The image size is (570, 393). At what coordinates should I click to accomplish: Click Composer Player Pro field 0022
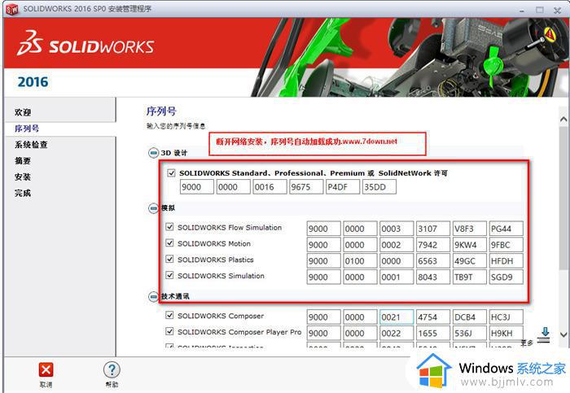[397, 333]
